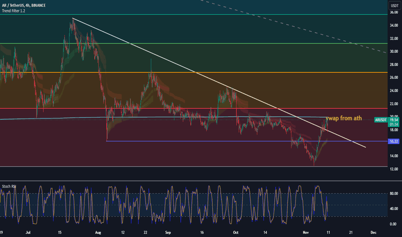The image size is (402, 237).
Task: Select the Trend Filter 1.2 indicator label
Action: (x=14, y=11)
